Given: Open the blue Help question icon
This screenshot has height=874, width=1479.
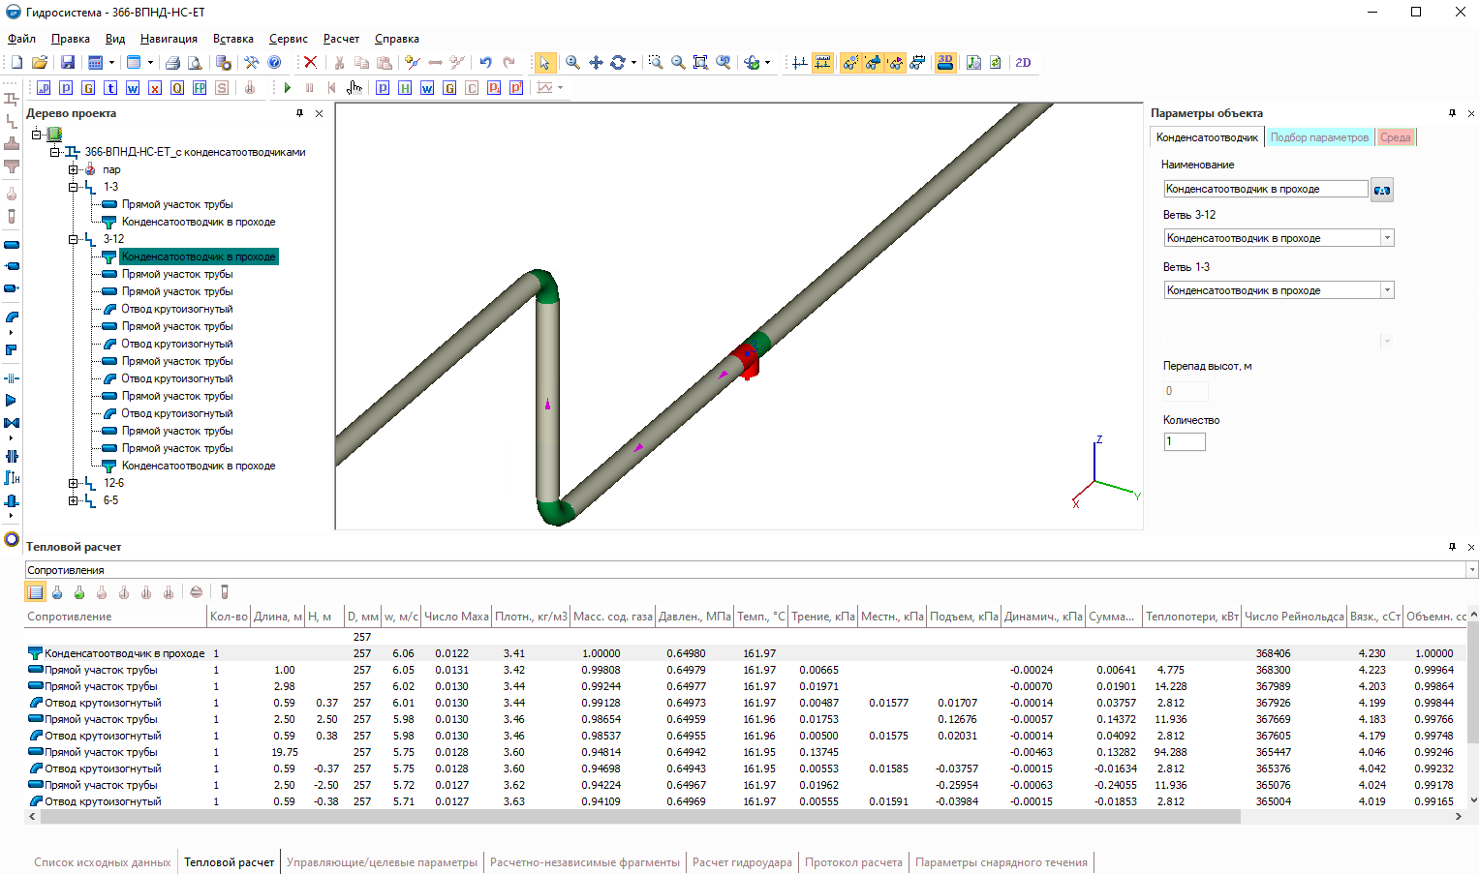Looking at the screenshot, I should (274, 62).
